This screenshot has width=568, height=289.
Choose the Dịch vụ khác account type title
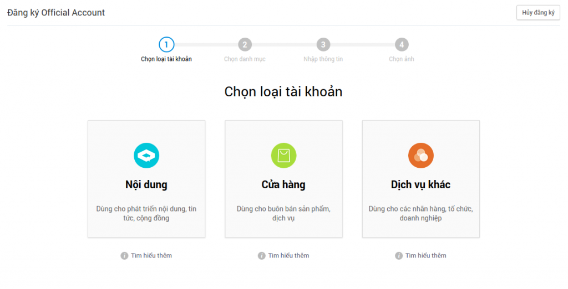click(x=421, y=185)
